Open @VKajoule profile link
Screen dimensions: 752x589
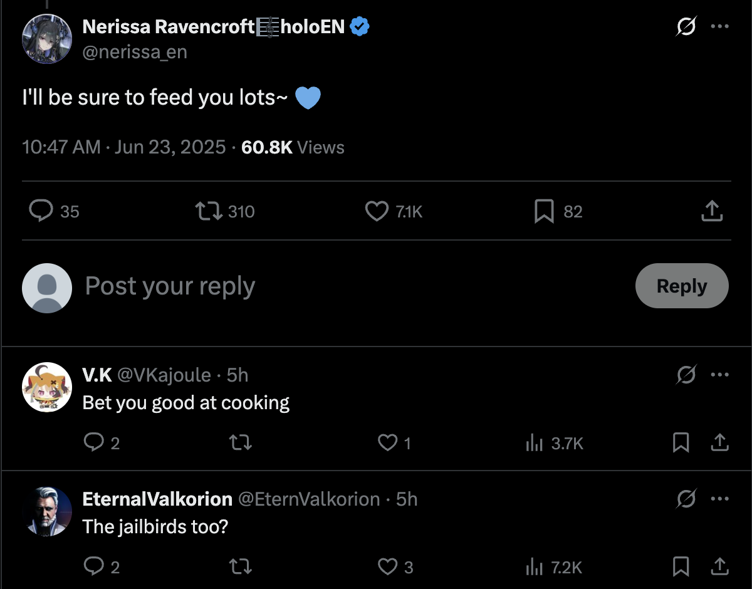[164, 375]
